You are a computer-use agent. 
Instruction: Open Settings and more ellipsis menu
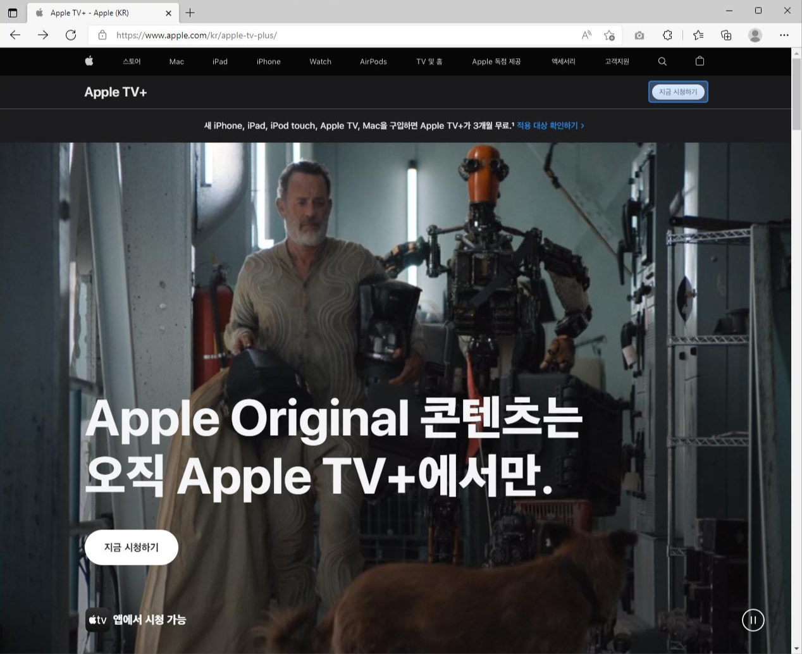(x=784, y=35)
